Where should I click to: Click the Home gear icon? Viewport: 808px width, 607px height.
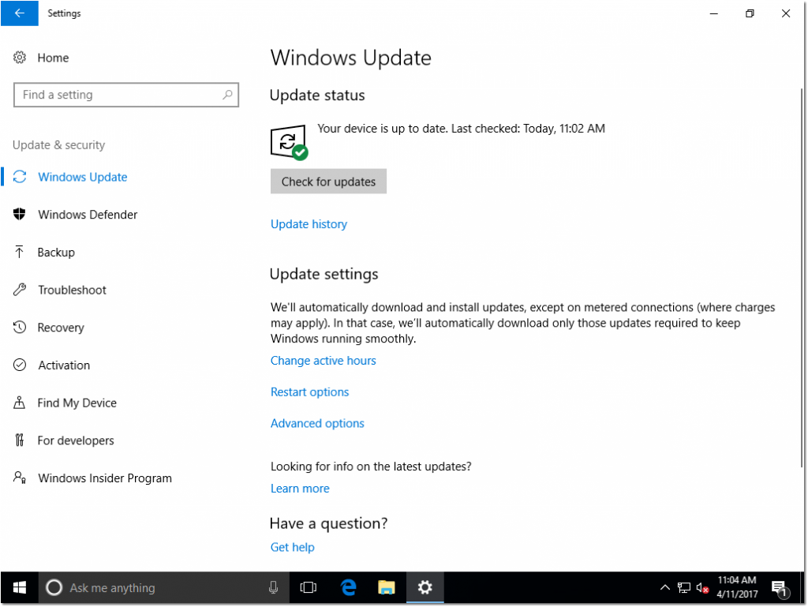(20, 58)
